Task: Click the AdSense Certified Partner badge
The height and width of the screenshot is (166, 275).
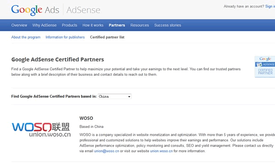Action: coord(265,66)
